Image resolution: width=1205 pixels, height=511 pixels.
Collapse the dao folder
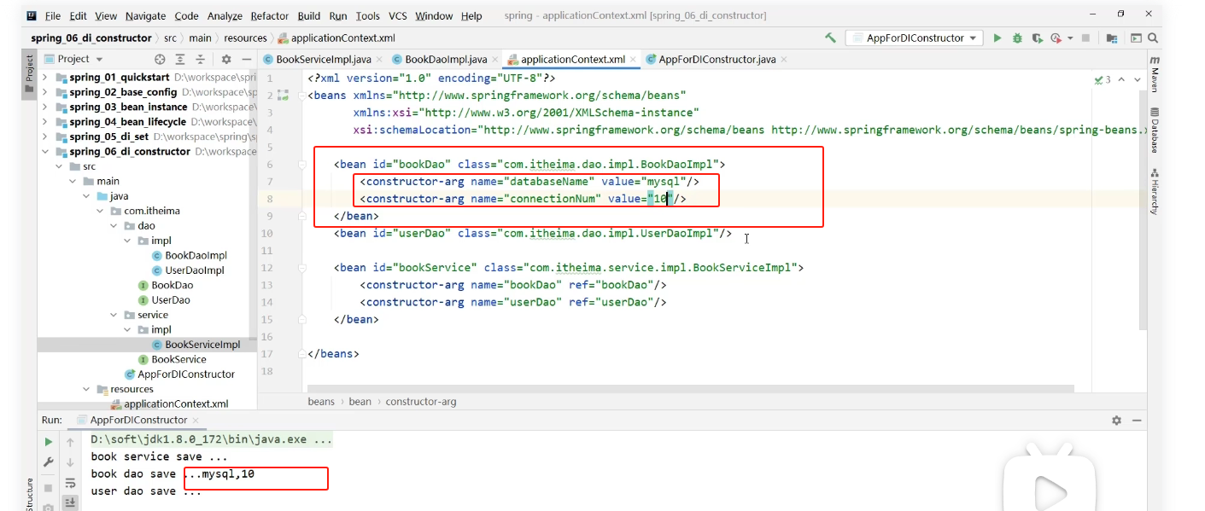(114, 226)
